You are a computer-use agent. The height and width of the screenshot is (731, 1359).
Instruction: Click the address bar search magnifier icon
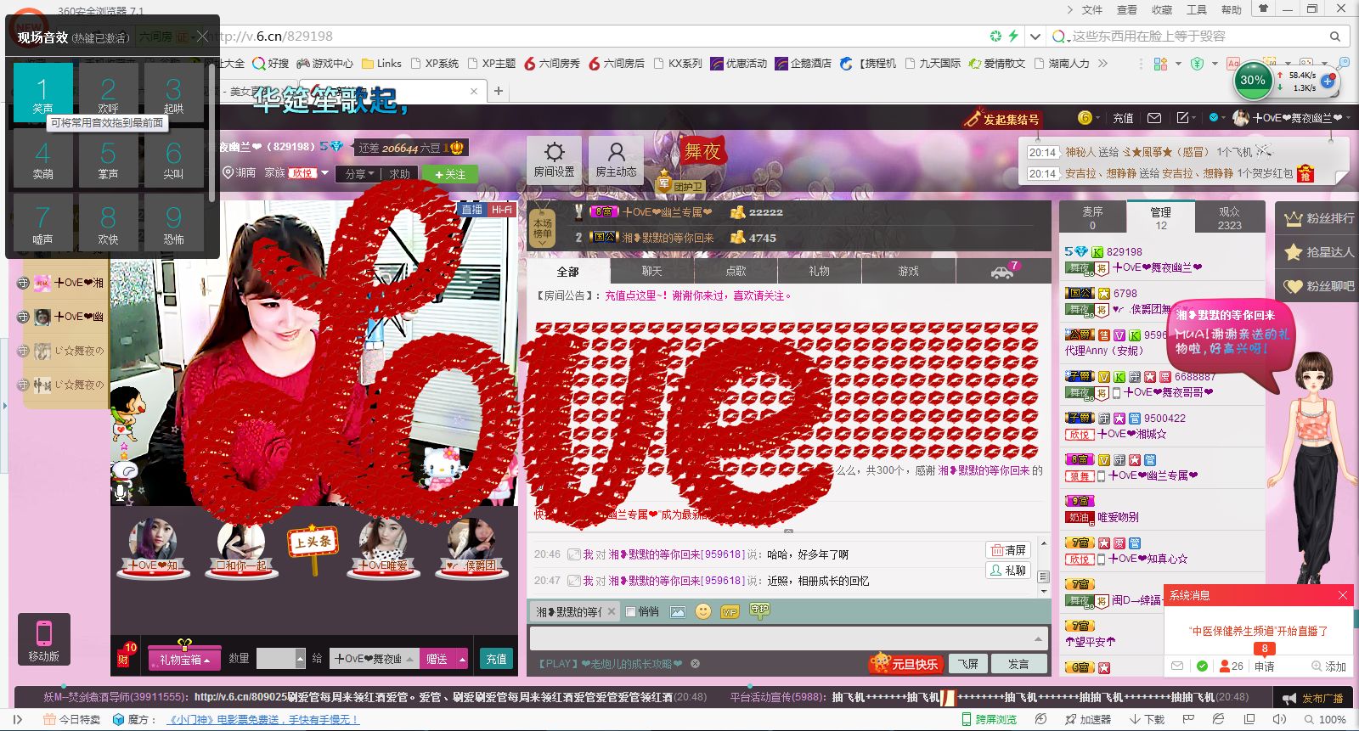coord(1335,37)
